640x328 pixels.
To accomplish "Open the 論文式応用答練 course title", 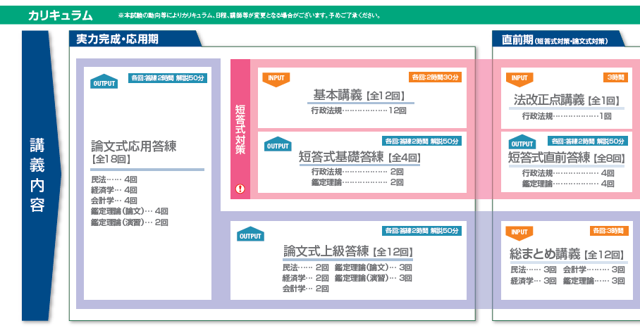I will click(133, 146).
